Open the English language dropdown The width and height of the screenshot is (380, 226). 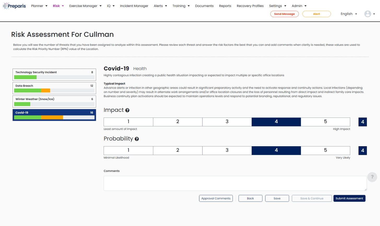[x=348, y=14]
